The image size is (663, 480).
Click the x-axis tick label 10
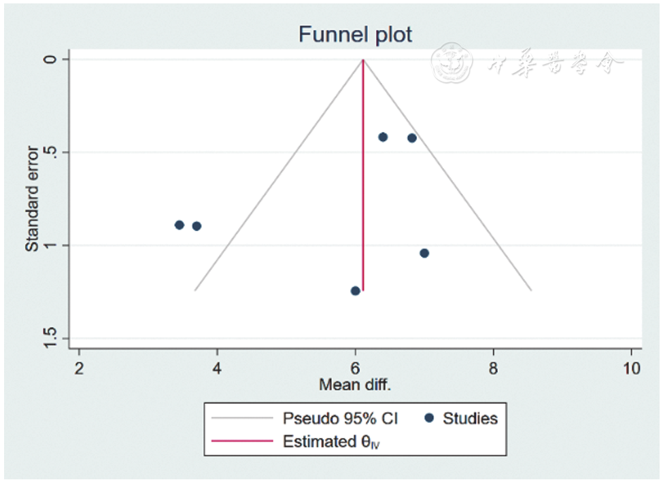click(x=632, y=369)
